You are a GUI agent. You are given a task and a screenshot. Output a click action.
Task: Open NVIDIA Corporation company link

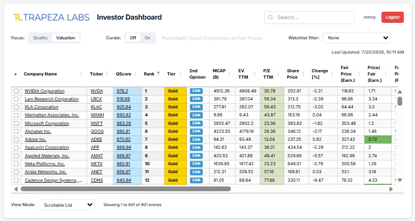tap(45, 91)
